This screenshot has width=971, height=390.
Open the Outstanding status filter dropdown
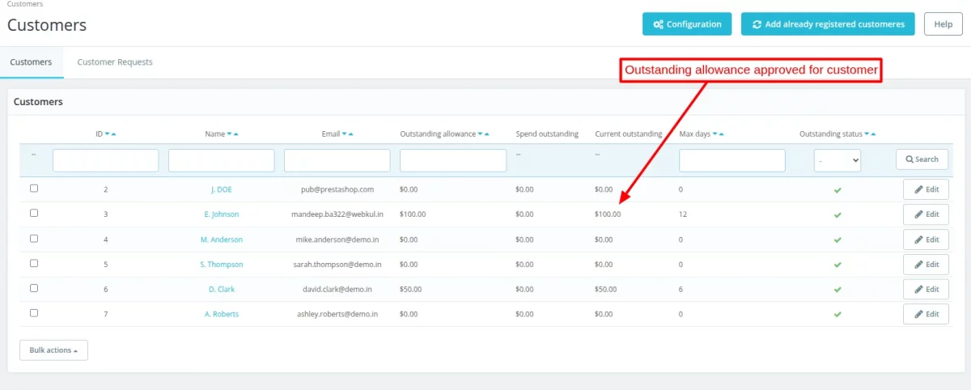[x=837, y=160]
